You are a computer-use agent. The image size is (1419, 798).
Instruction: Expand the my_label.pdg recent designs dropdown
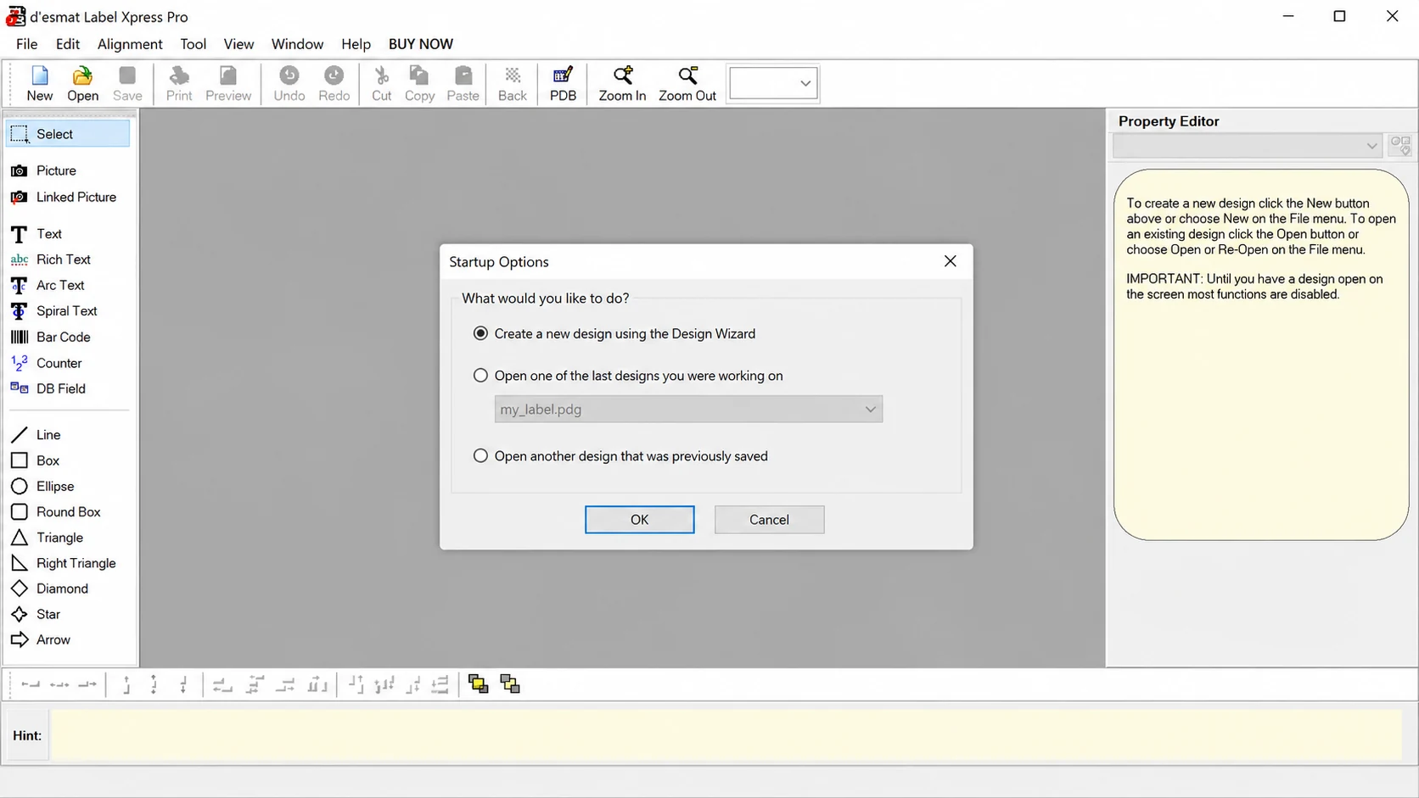(870, 410)
